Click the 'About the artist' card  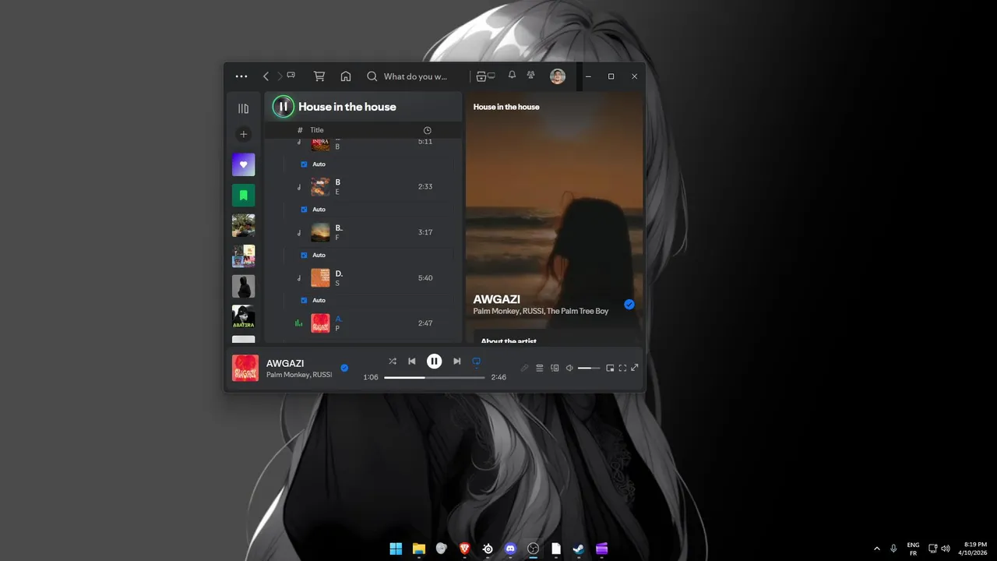pyautogui.click(x=558, y=337)
